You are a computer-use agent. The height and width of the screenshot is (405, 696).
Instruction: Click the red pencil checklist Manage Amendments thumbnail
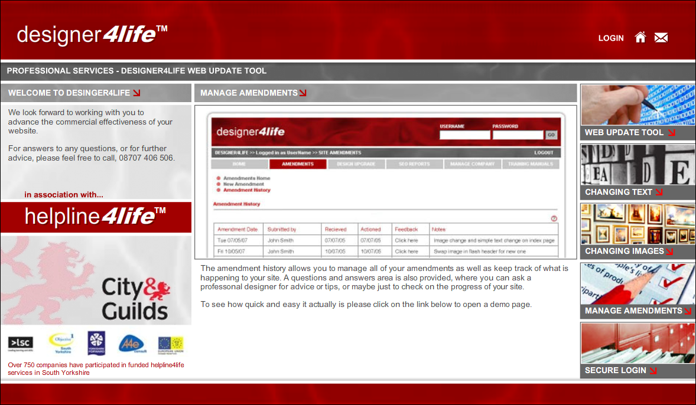pyautogui.click(x=638, y=283)
